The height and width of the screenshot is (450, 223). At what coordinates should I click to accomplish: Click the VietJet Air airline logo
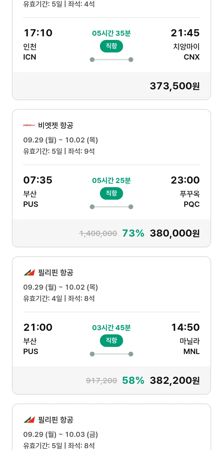(x=29, y=125)
